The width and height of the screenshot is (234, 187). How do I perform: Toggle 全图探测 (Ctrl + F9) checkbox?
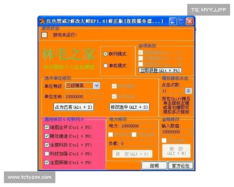point(47,162)
